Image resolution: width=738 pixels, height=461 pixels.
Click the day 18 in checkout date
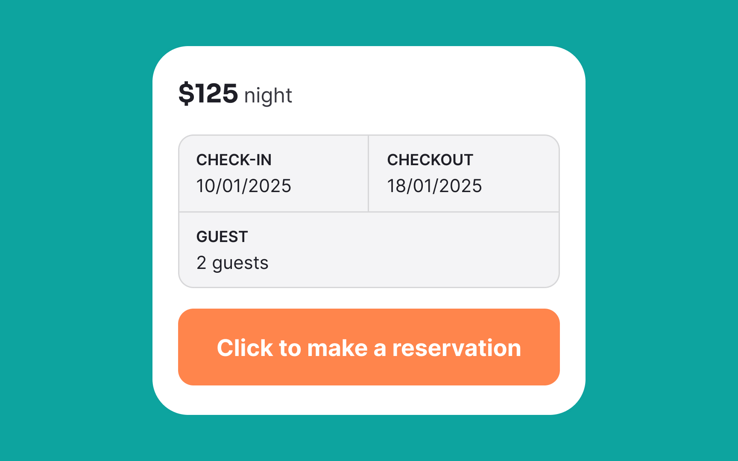point(397,186)
